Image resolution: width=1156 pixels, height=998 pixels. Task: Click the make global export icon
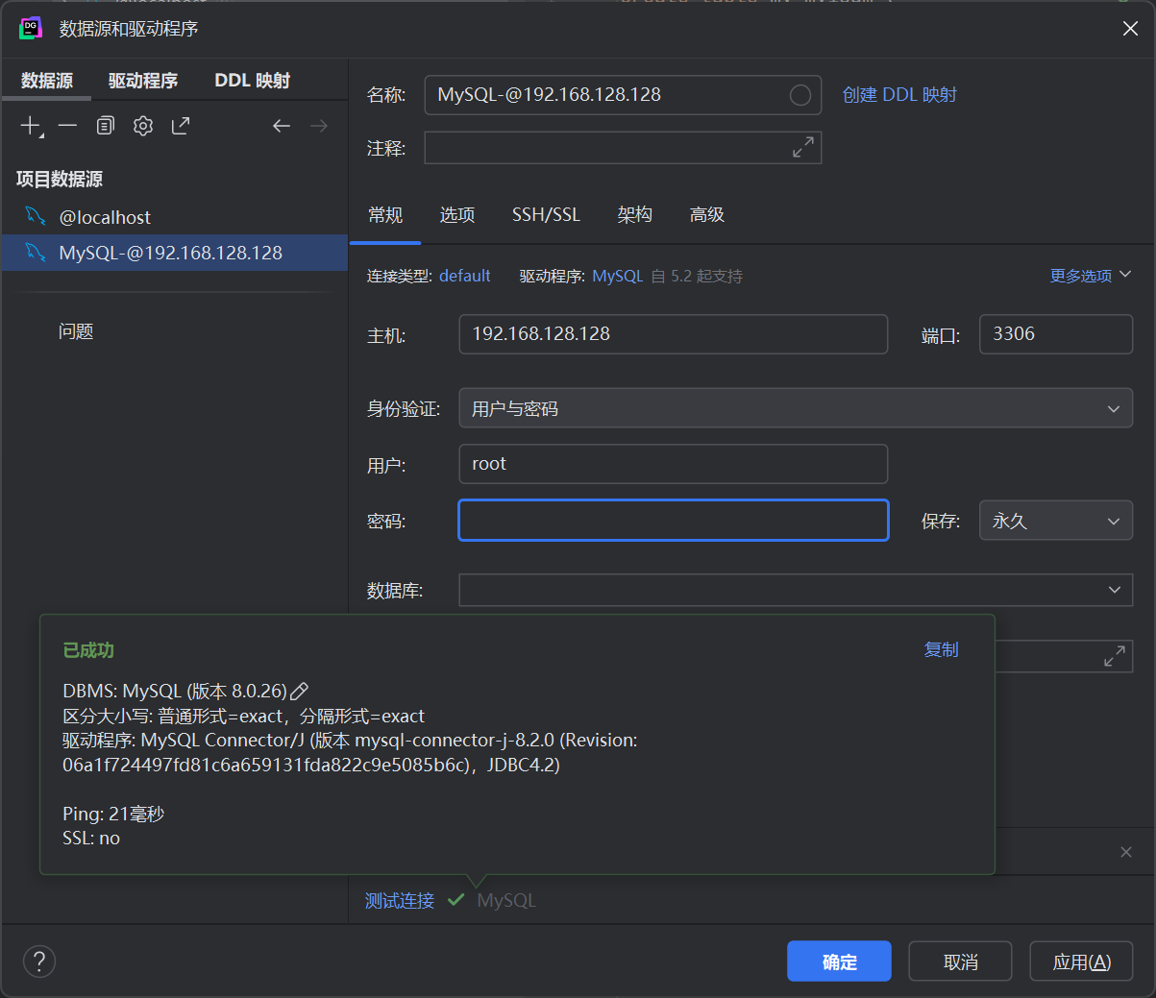click(x=181, y=126)
